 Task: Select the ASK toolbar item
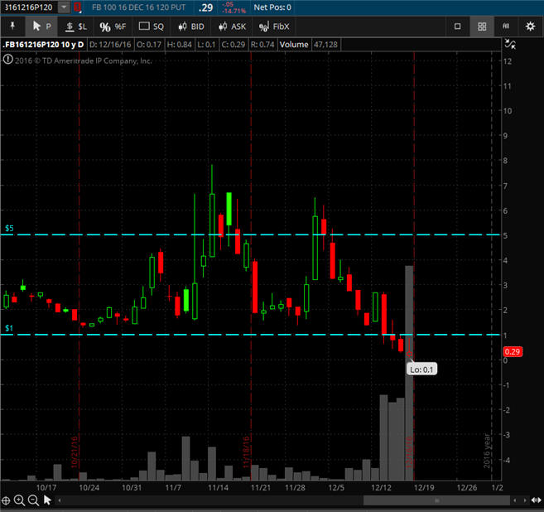[x=233, y=27]
